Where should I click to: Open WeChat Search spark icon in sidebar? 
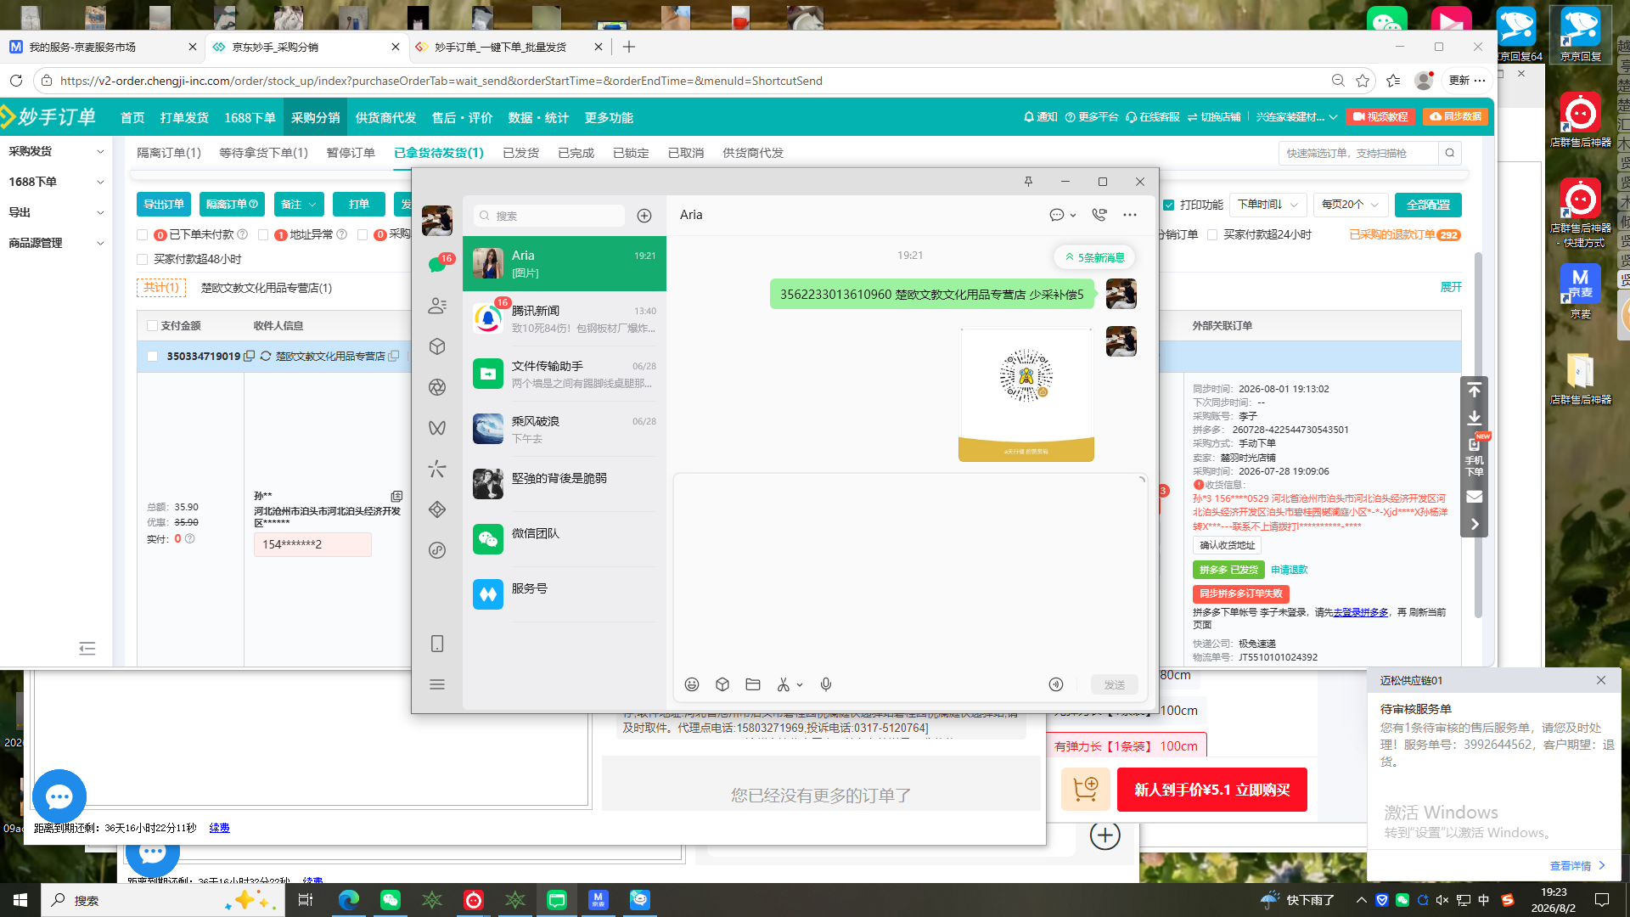(437, 469)
